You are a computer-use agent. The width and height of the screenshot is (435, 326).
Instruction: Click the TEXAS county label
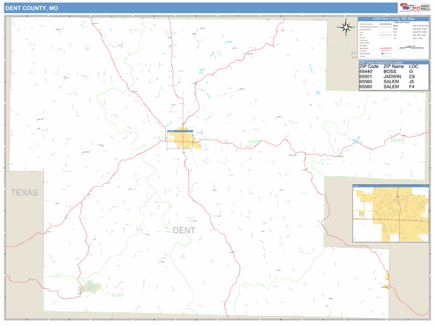click(23, 193)
